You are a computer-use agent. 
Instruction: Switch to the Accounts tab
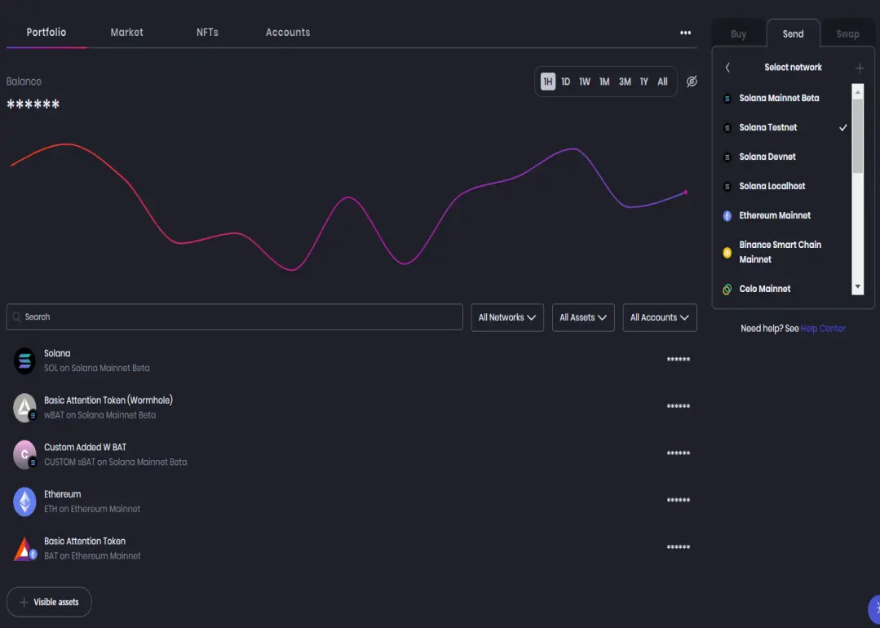[x=288, y=33]
